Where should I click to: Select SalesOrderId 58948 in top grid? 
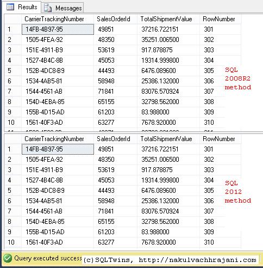116,81
